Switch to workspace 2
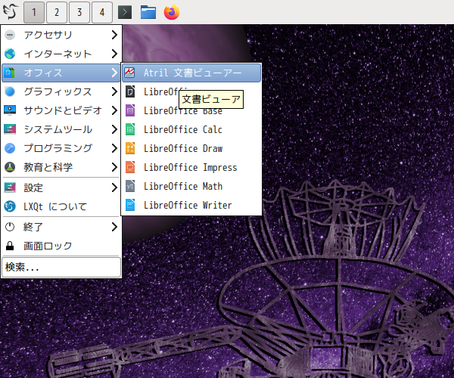The height and width of the screenshot is (378, 454). click(x=57, y=12)
